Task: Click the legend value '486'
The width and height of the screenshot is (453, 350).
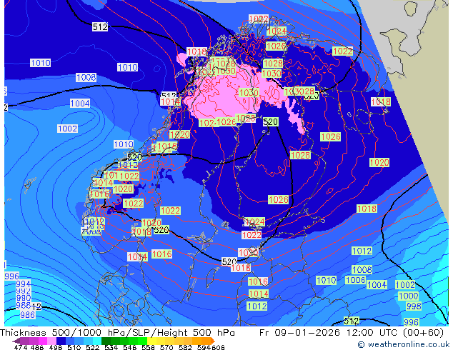Action: [37, 347]
